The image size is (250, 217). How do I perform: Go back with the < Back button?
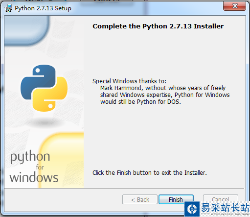(x=140, y=199)
